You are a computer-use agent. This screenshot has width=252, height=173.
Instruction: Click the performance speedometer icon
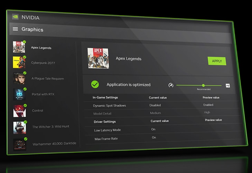pyautogui.click(x=171, y=85)
